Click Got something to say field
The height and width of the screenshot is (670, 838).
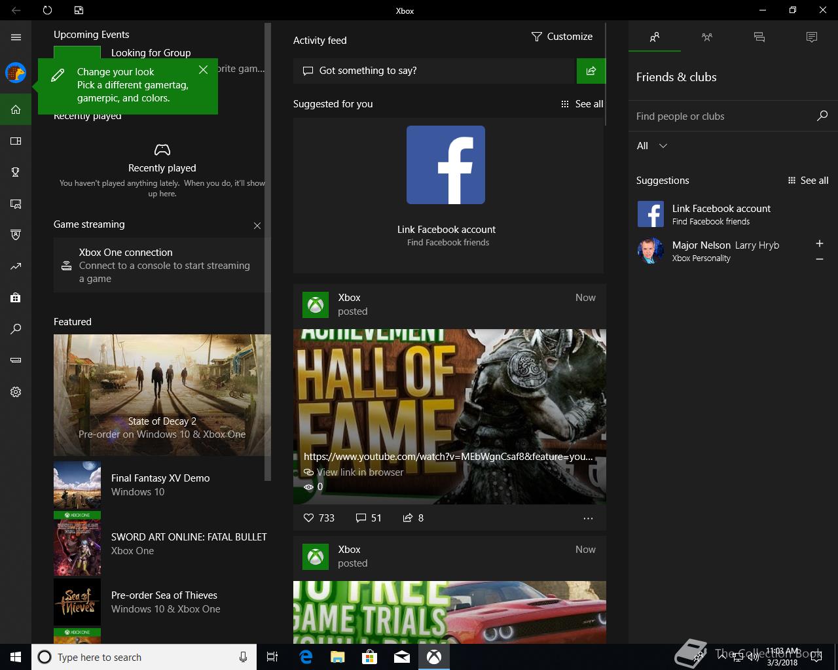click(434, 71)
